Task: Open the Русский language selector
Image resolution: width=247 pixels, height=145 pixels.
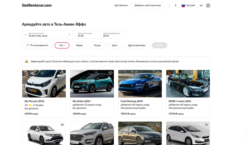Action: [x=188, y=6]
